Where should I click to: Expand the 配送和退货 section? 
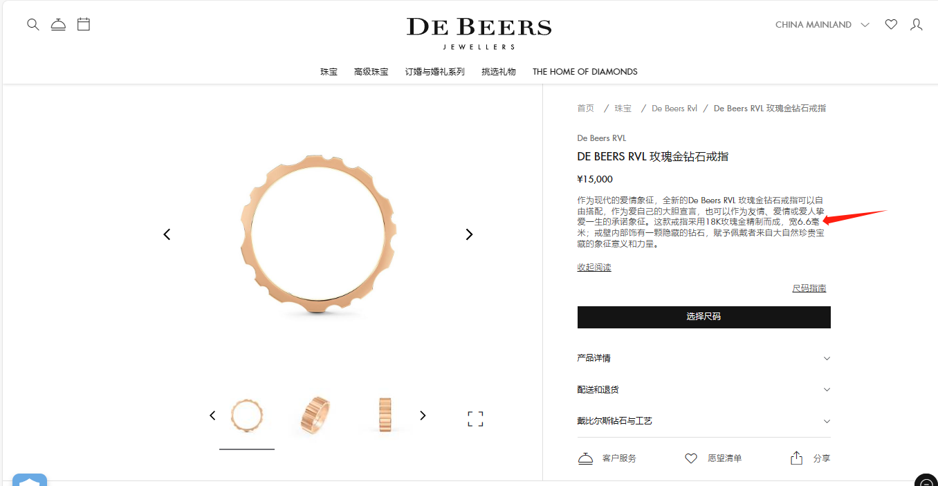[704, 389]
